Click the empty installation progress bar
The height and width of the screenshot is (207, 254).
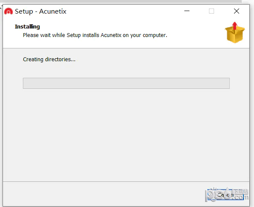[x=126, y=83]
